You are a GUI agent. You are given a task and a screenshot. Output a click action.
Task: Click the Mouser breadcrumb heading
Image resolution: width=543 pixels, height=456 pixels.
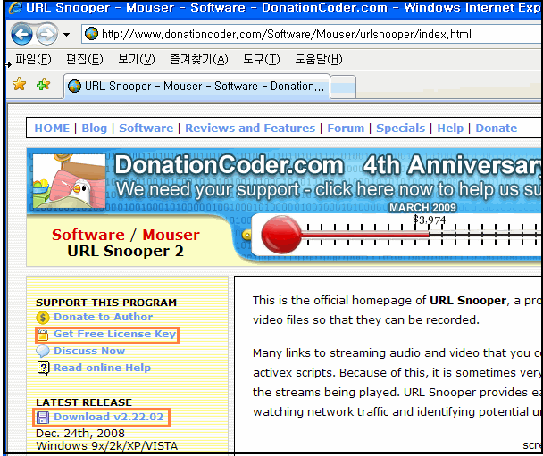(171, 235)
